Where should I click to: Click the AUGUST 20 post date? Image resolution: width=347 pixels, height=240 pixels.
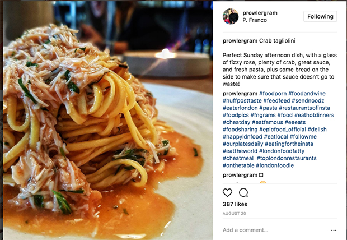point(234,214)
